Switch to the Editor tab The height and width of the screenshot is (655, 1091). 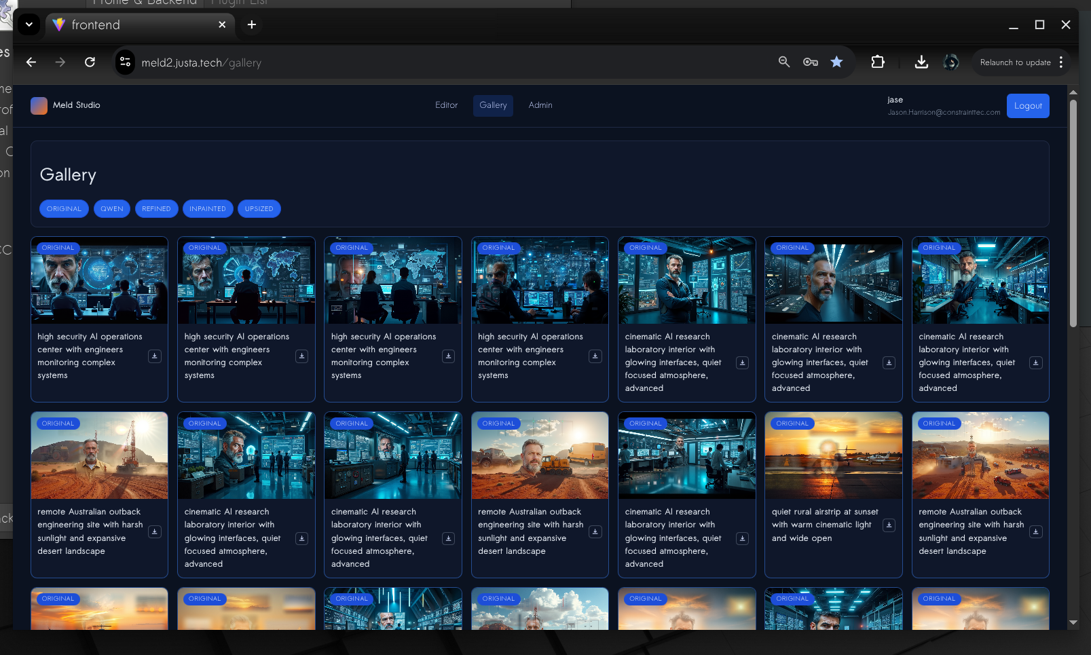[x=446, y=105]
